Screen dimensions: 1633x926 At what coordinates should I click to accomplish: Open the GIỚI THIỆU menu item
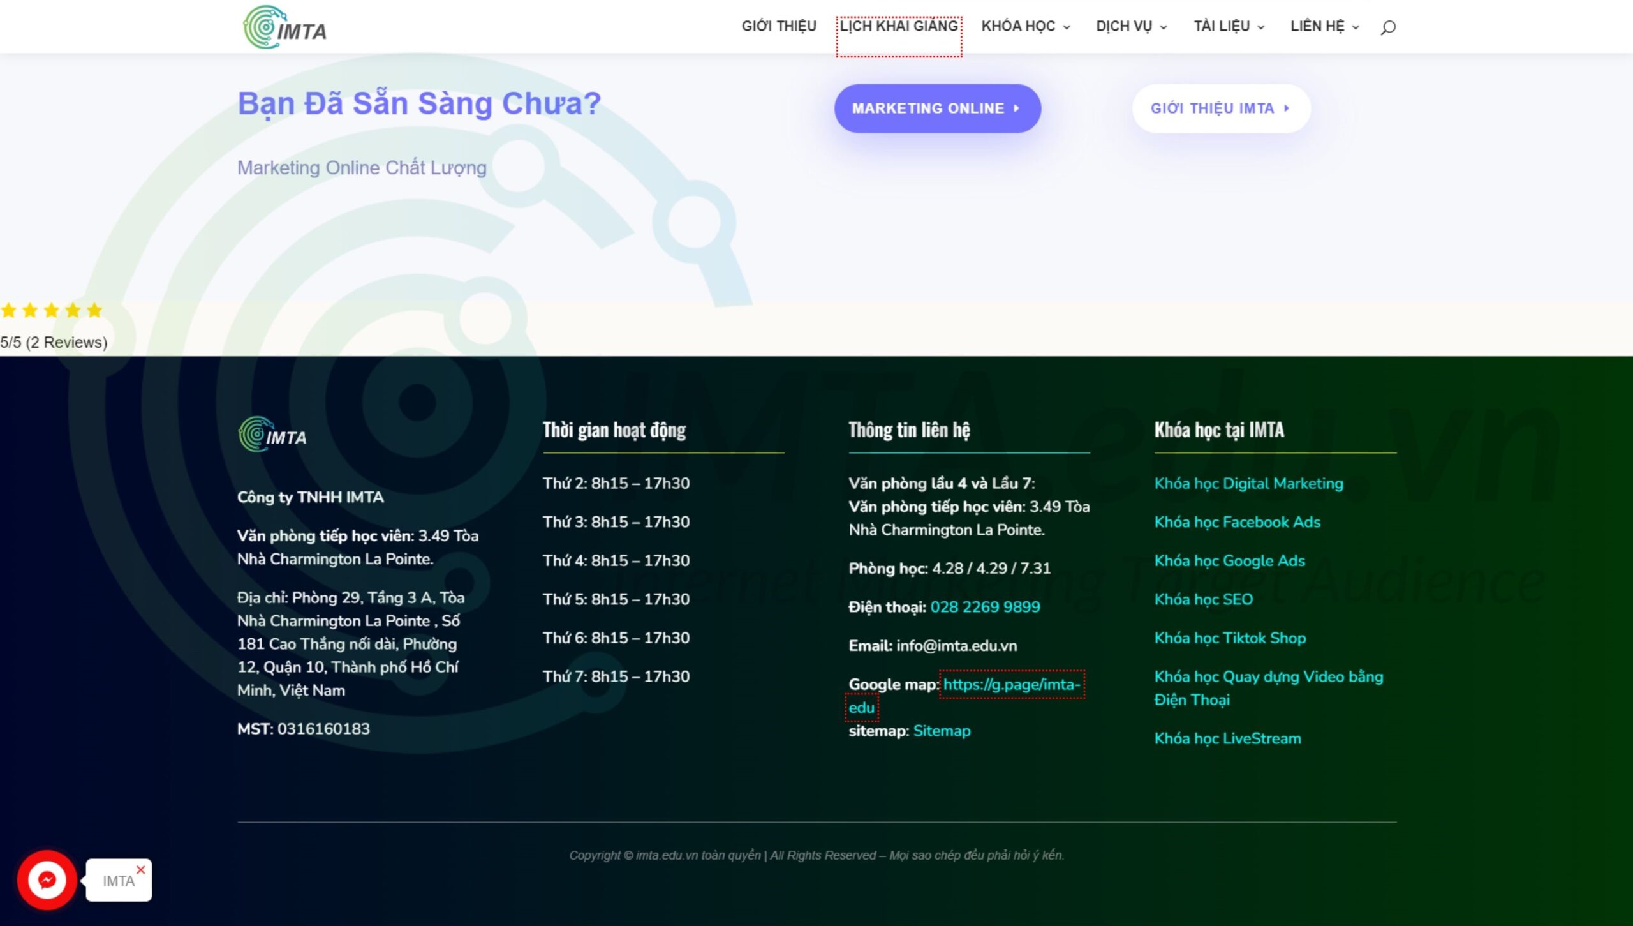click(779, 26)
